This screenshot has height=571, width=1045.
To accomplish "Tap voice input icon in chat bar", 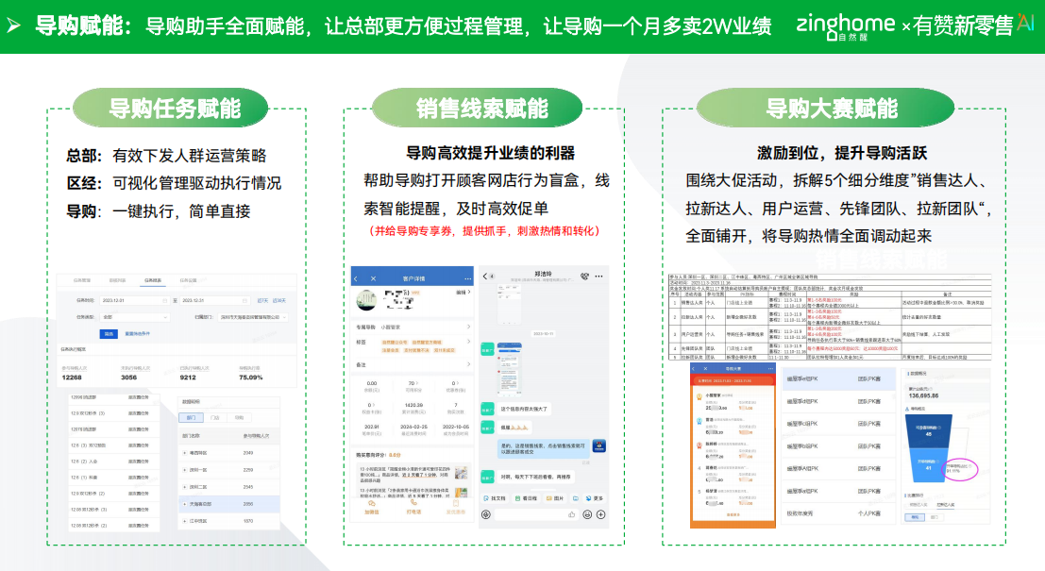I will pyautogui.click(x=486, y=514).
